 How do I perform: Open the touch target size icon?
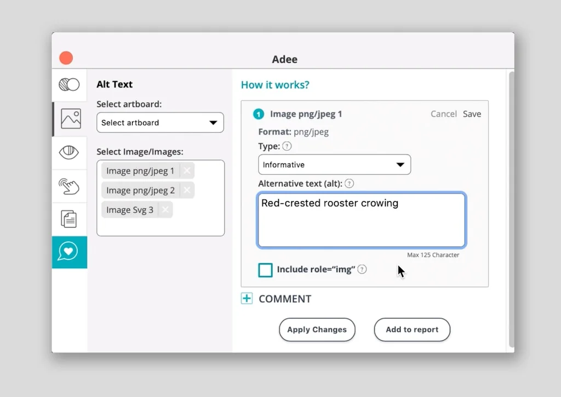[70, 186]
